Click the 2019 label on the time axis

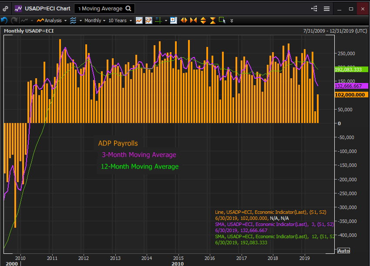304,258
